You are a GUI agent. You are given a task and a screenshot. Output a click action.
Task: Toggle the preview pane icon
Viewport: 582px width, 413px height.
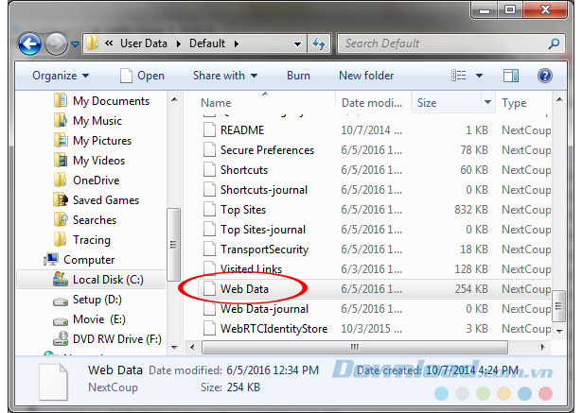coord(509,76)
